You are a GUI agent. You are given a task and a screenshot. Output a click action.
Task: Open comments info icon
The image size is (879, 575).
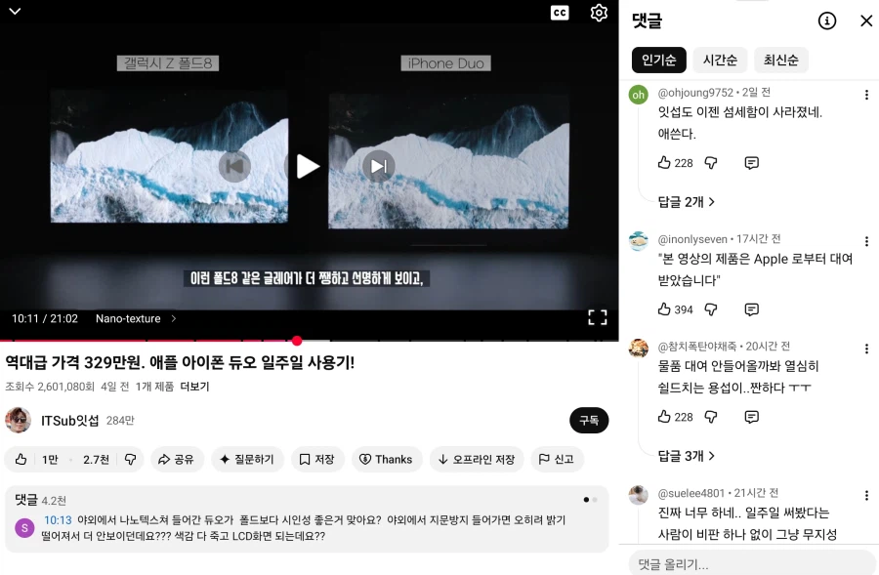[827, 21]
